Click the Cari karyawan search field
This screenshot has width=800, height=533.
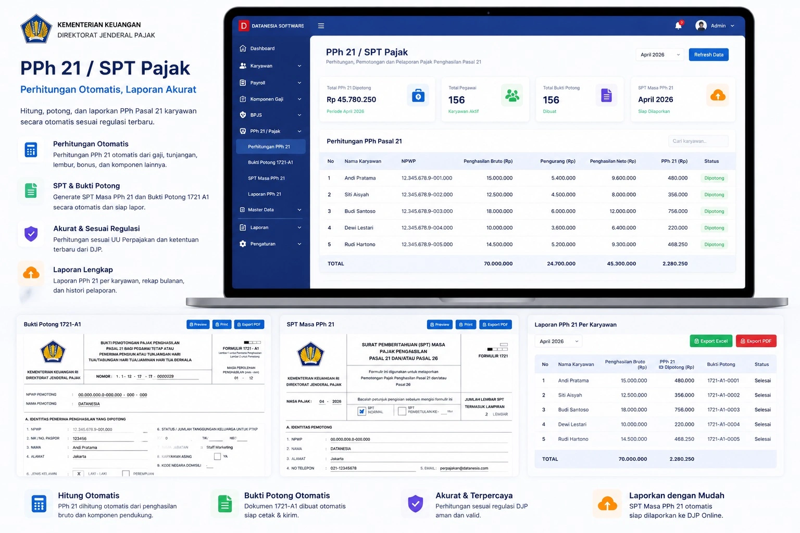698,141
